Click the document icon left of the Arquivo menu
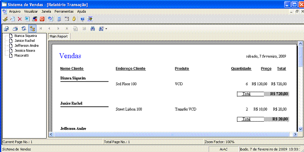The width and height of the screenshot is (304, 152). tap(5, 12)
